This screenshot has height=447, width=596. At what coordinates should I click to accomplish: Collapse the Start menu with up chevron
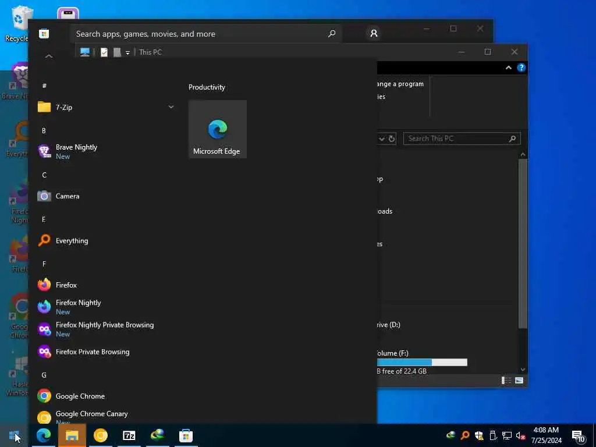pos(49,56)
